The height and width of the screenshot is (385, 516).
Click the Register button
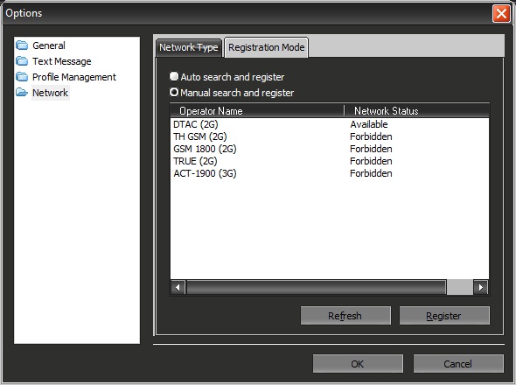pos(444,316)
